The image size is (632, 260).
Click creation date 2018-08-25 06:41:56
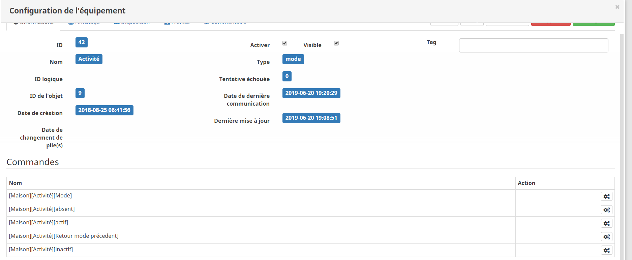(x=104, y=110)
